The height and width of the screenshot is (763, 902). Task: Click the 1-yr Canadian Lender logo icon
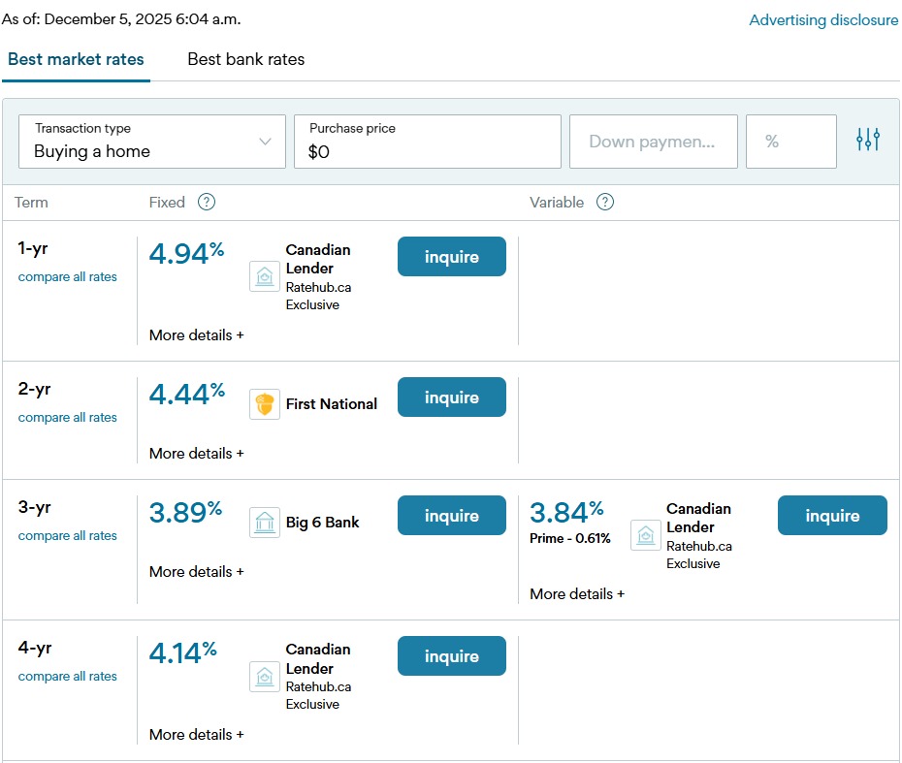[265, 277]
